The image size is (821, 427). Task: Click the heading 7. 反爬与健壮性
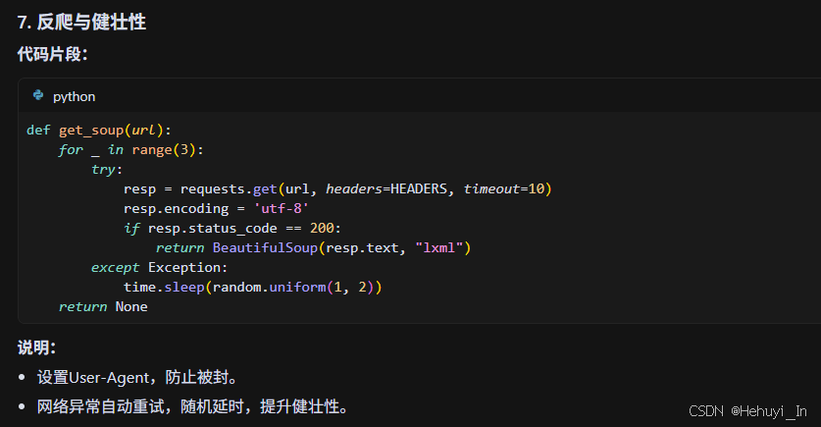[81, 22]
